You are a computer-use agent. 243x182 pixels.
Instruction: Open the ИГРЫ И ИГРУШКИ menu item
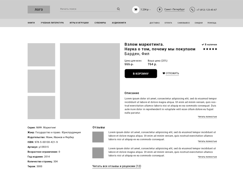coord(79,23)
